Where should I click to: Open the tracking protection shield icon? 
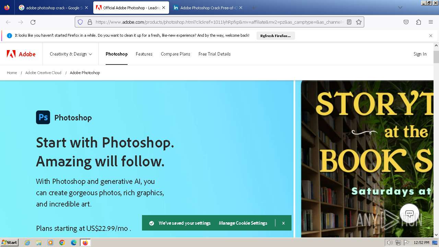pos(80,22)
